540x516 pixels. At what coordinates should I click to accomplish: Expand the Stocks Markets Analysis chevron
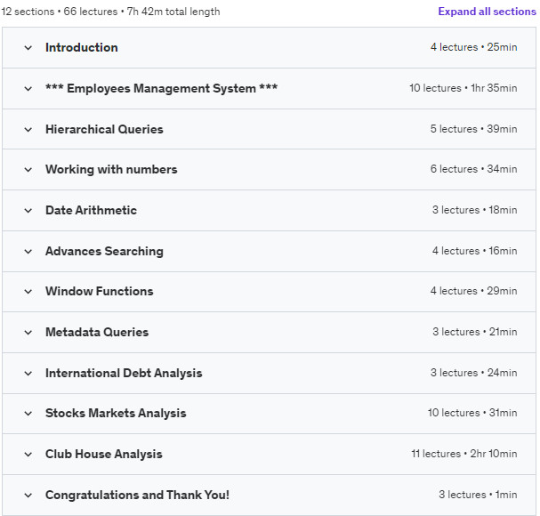pos(28,414)
